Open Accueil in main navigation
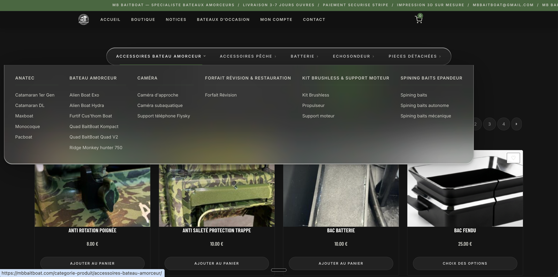Image resolution: width=558 pixels, height=277 pixels. (x=110, y=19)
